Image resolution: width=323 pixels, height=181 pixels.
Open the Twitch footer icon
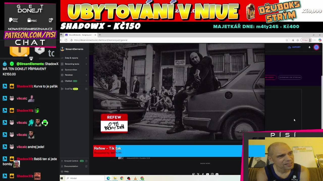[x=194, y=174]
